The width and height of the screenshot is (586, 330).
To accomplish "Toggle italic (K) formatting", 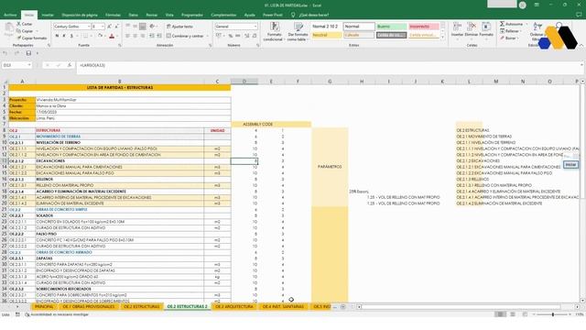I will pyautogui.click(x=64, y=36).
